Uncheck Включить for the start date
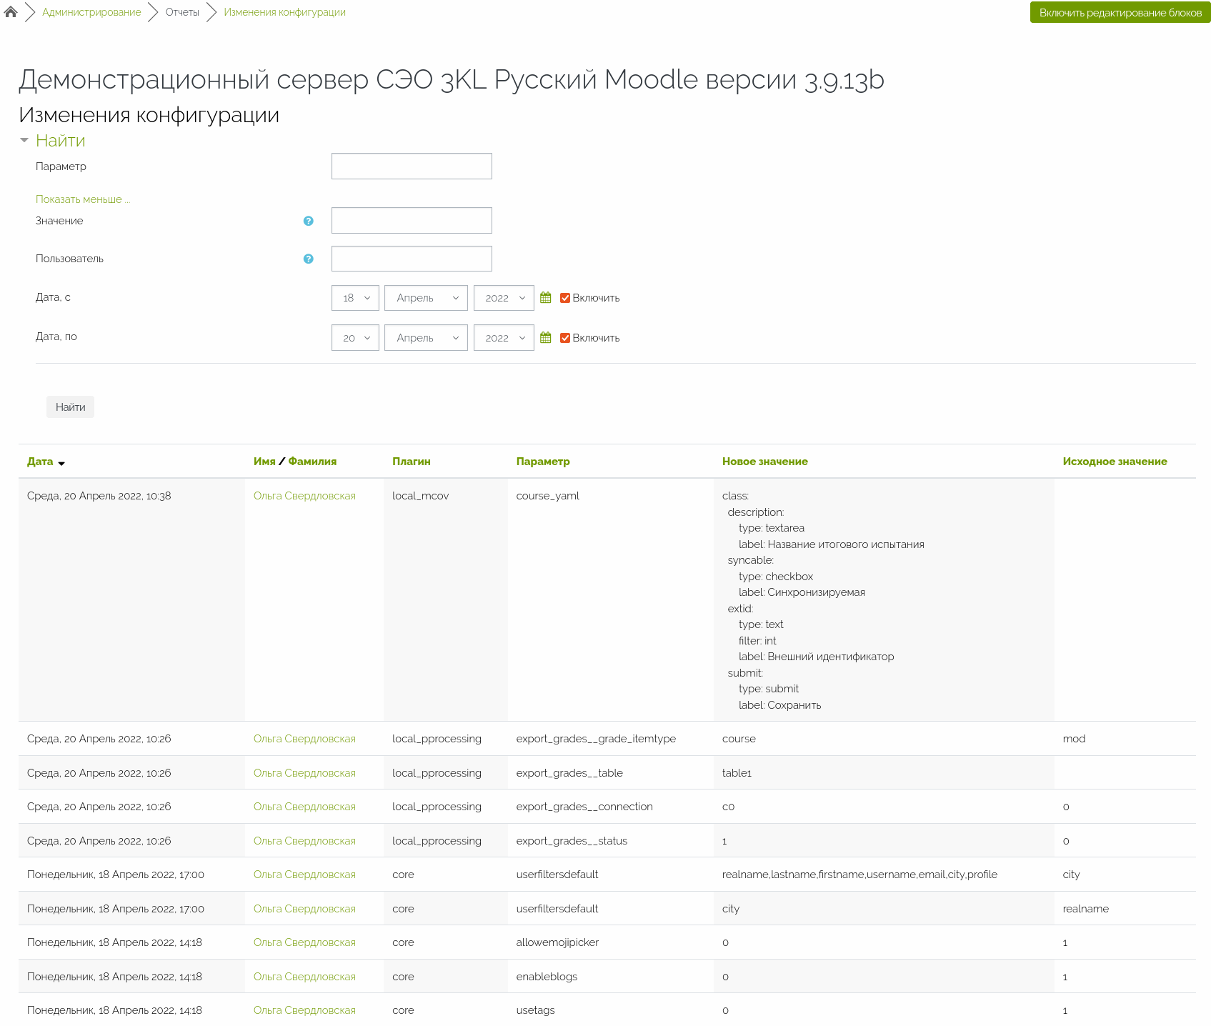 pos(565,298)
